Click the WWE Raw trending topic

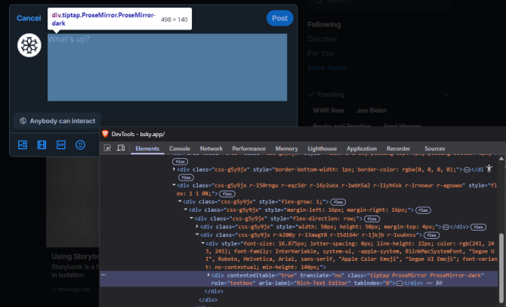point(329,110)
